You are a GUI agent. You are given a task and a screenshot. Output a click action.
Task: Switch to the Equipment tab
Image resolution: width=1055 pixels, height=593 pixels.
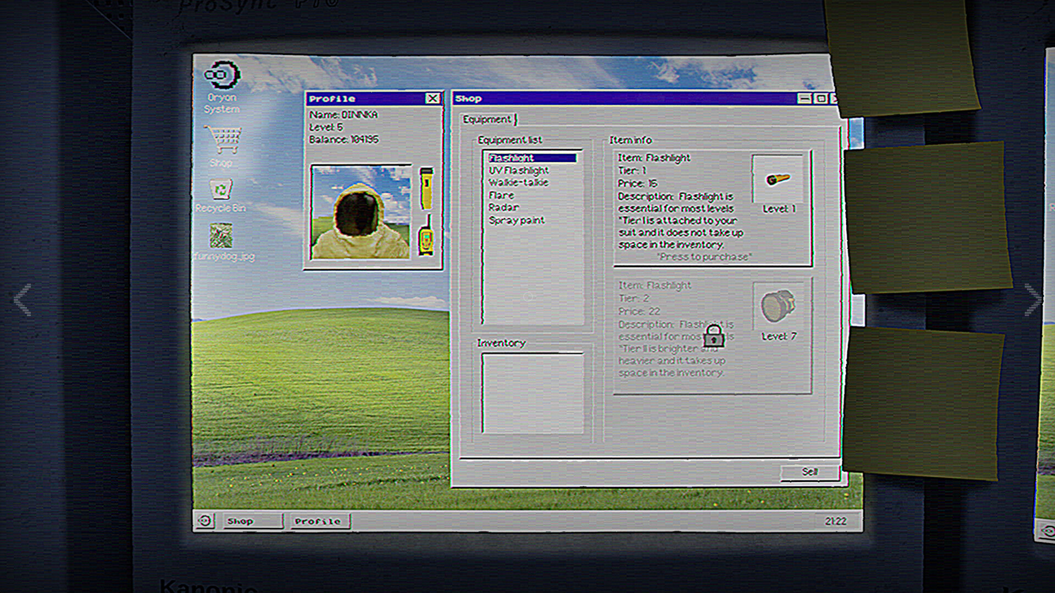click(x=487, y=119)
